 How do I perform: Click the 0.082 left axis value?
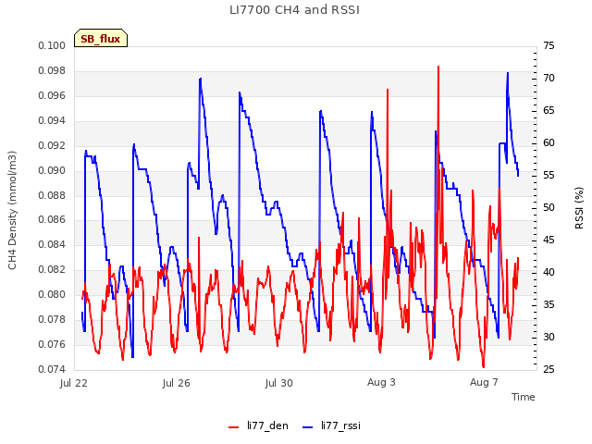point(52,269)
